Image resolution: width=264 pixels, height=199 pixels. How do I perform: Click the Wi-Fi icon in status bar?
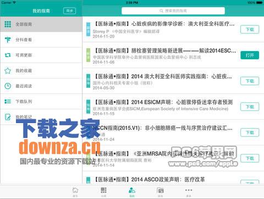pos(14,3)
